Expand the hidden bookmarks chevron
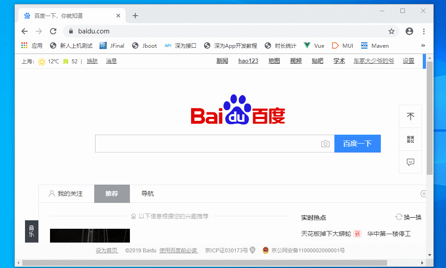This screenshot has height=268, width=446. click(423, 45)
